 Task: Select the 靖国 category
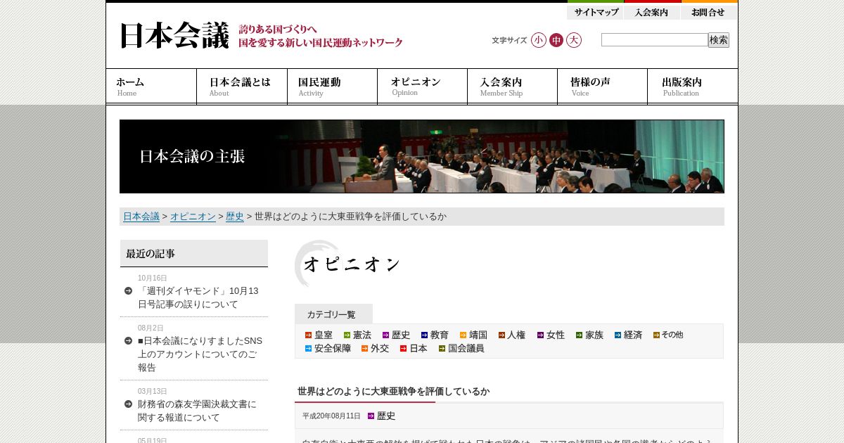tap(478, 335)
